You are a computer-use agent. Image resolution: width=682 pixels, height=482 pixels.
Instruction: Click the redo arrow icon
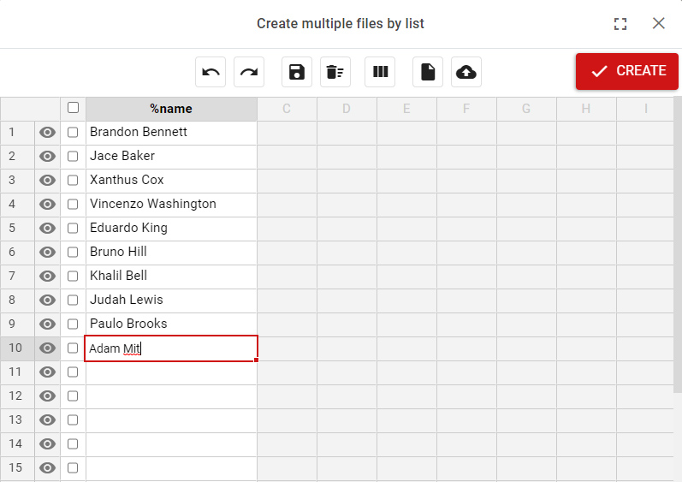(249, 72)
